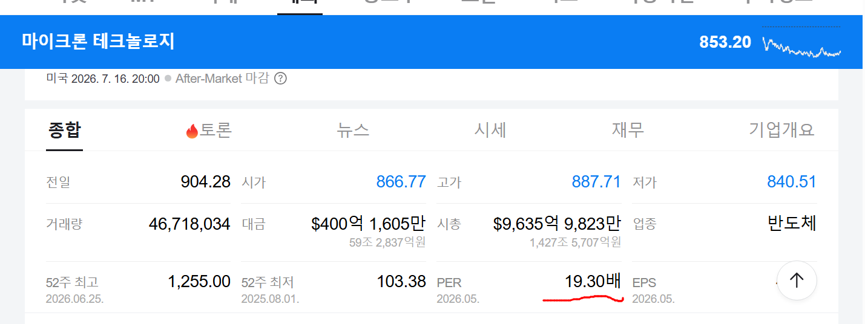Click the 대금 label

[253, 224]
